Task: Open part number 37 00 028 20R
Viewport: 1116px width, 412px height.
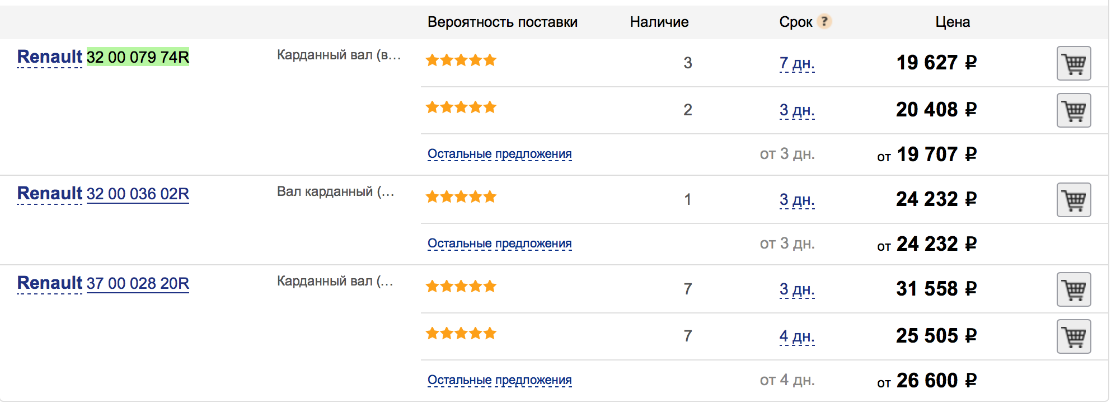Action: (138, 283)
